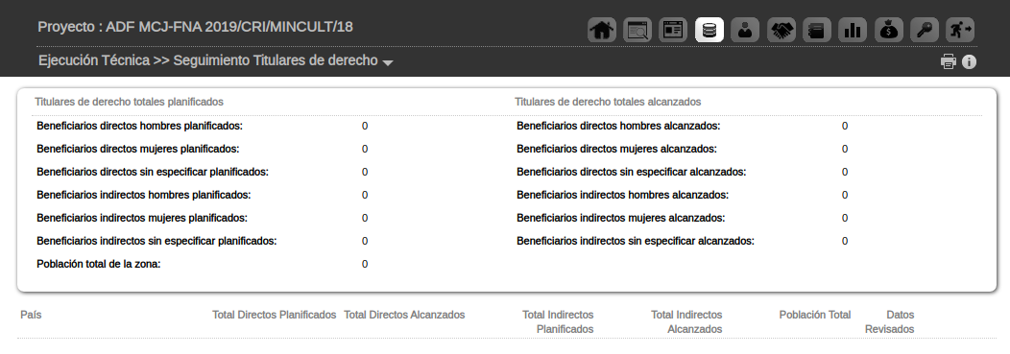Log out via the running man icon
The image size is (1010, 354).
(960, 31)
